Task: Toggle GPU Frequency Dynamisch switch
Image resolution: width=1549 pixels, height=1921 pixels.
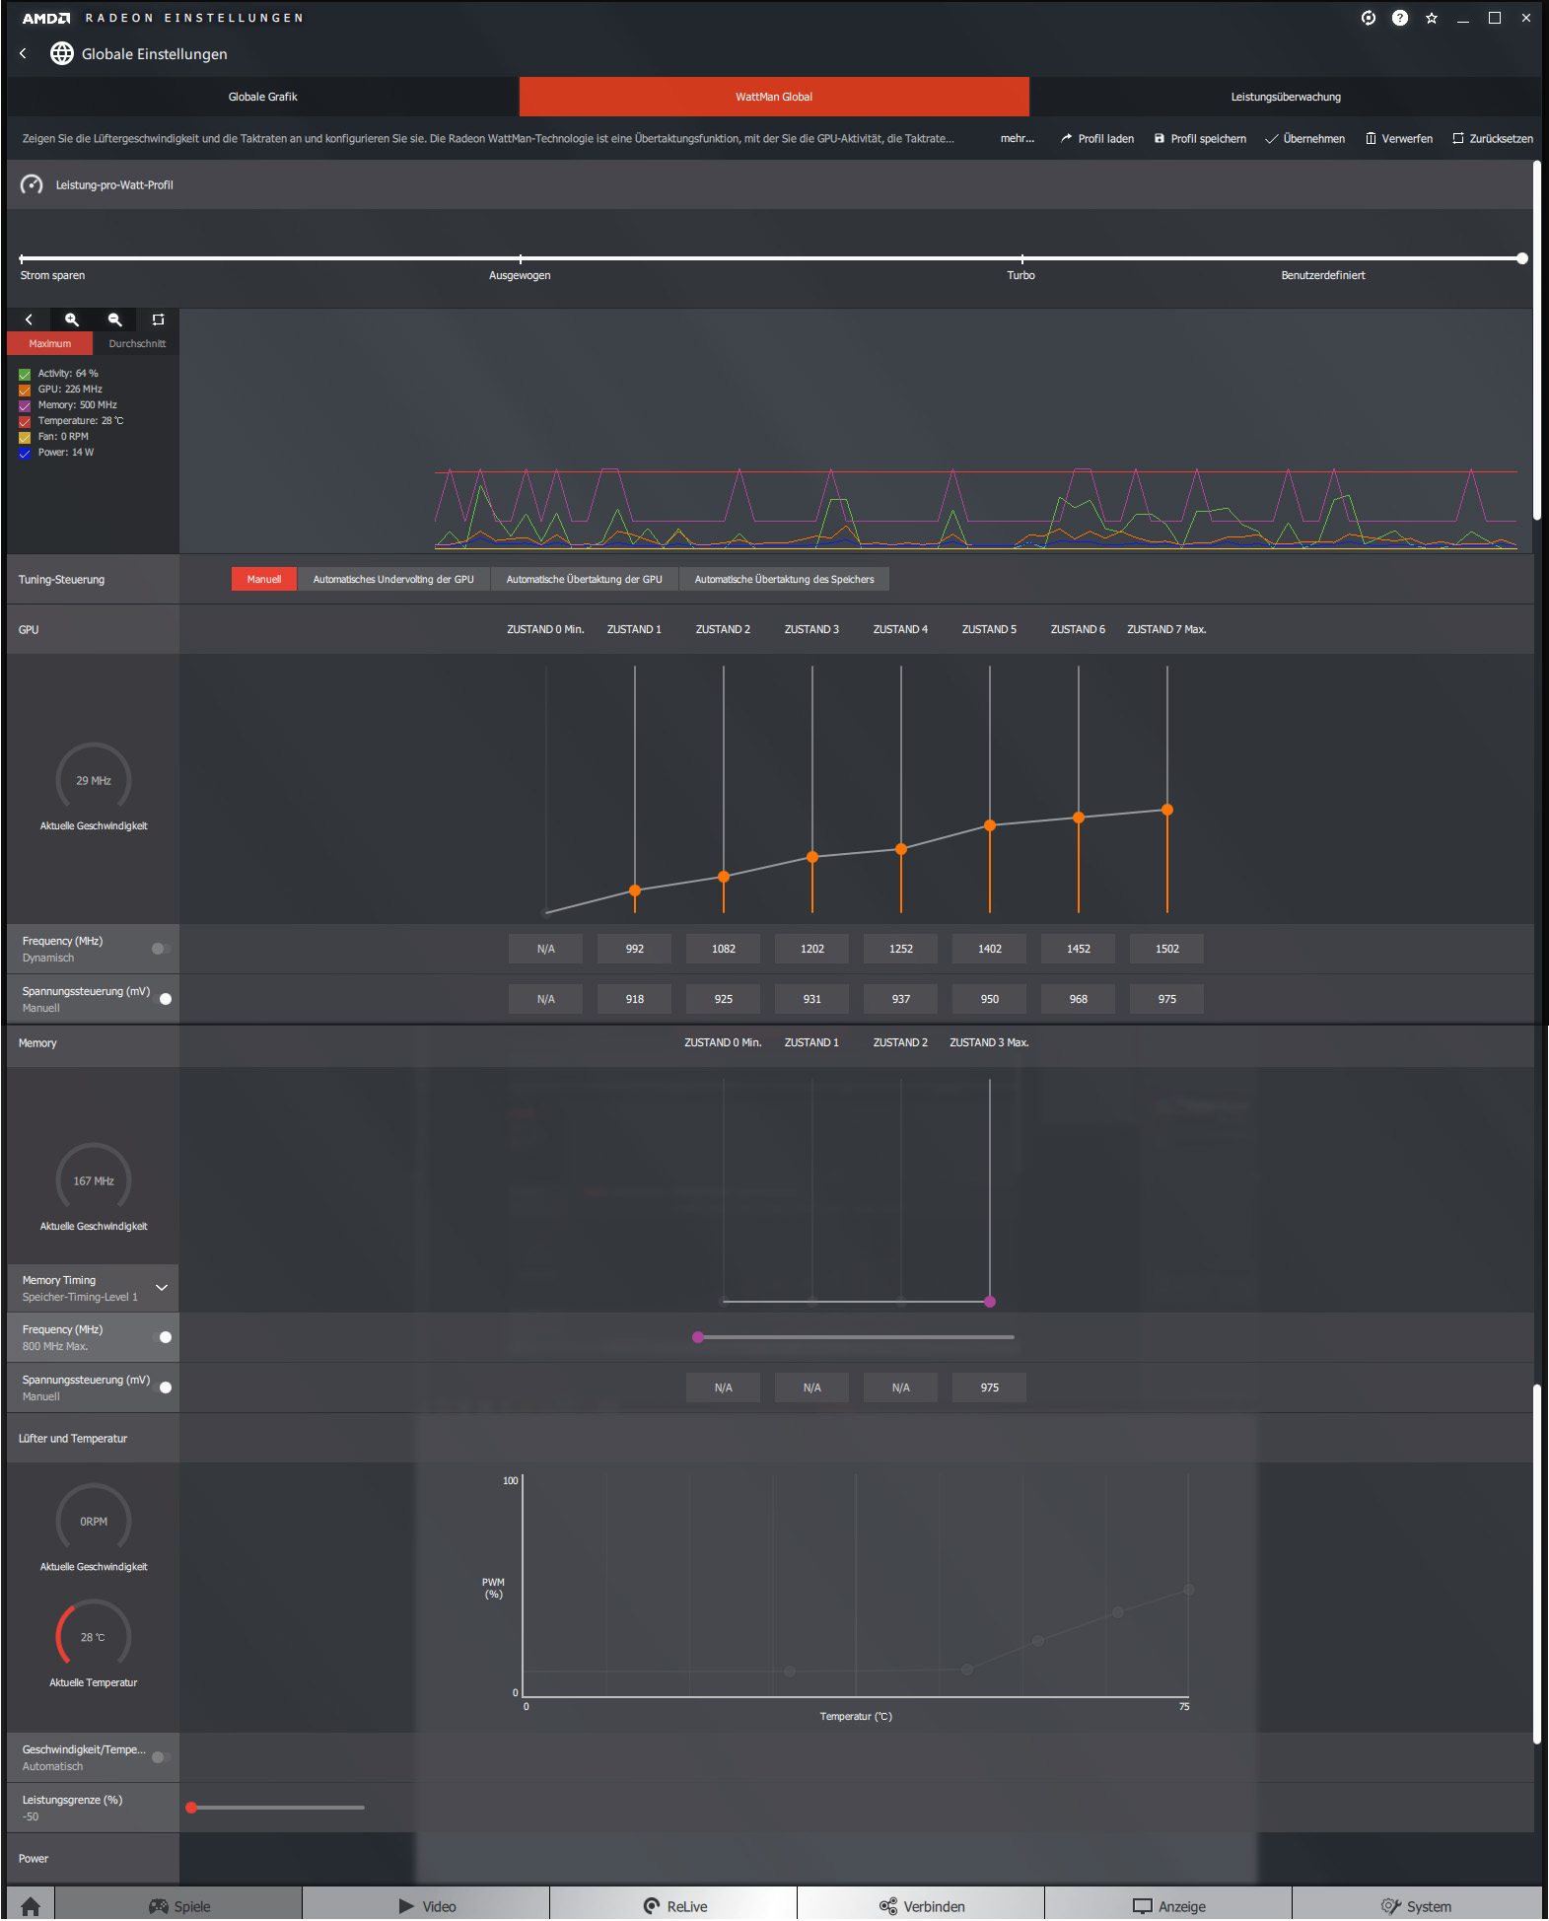Action: click(x=161, y=949)
